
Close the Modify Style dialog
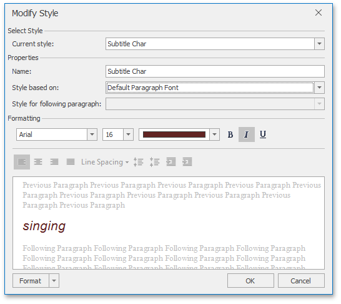(x=319, y=13)
